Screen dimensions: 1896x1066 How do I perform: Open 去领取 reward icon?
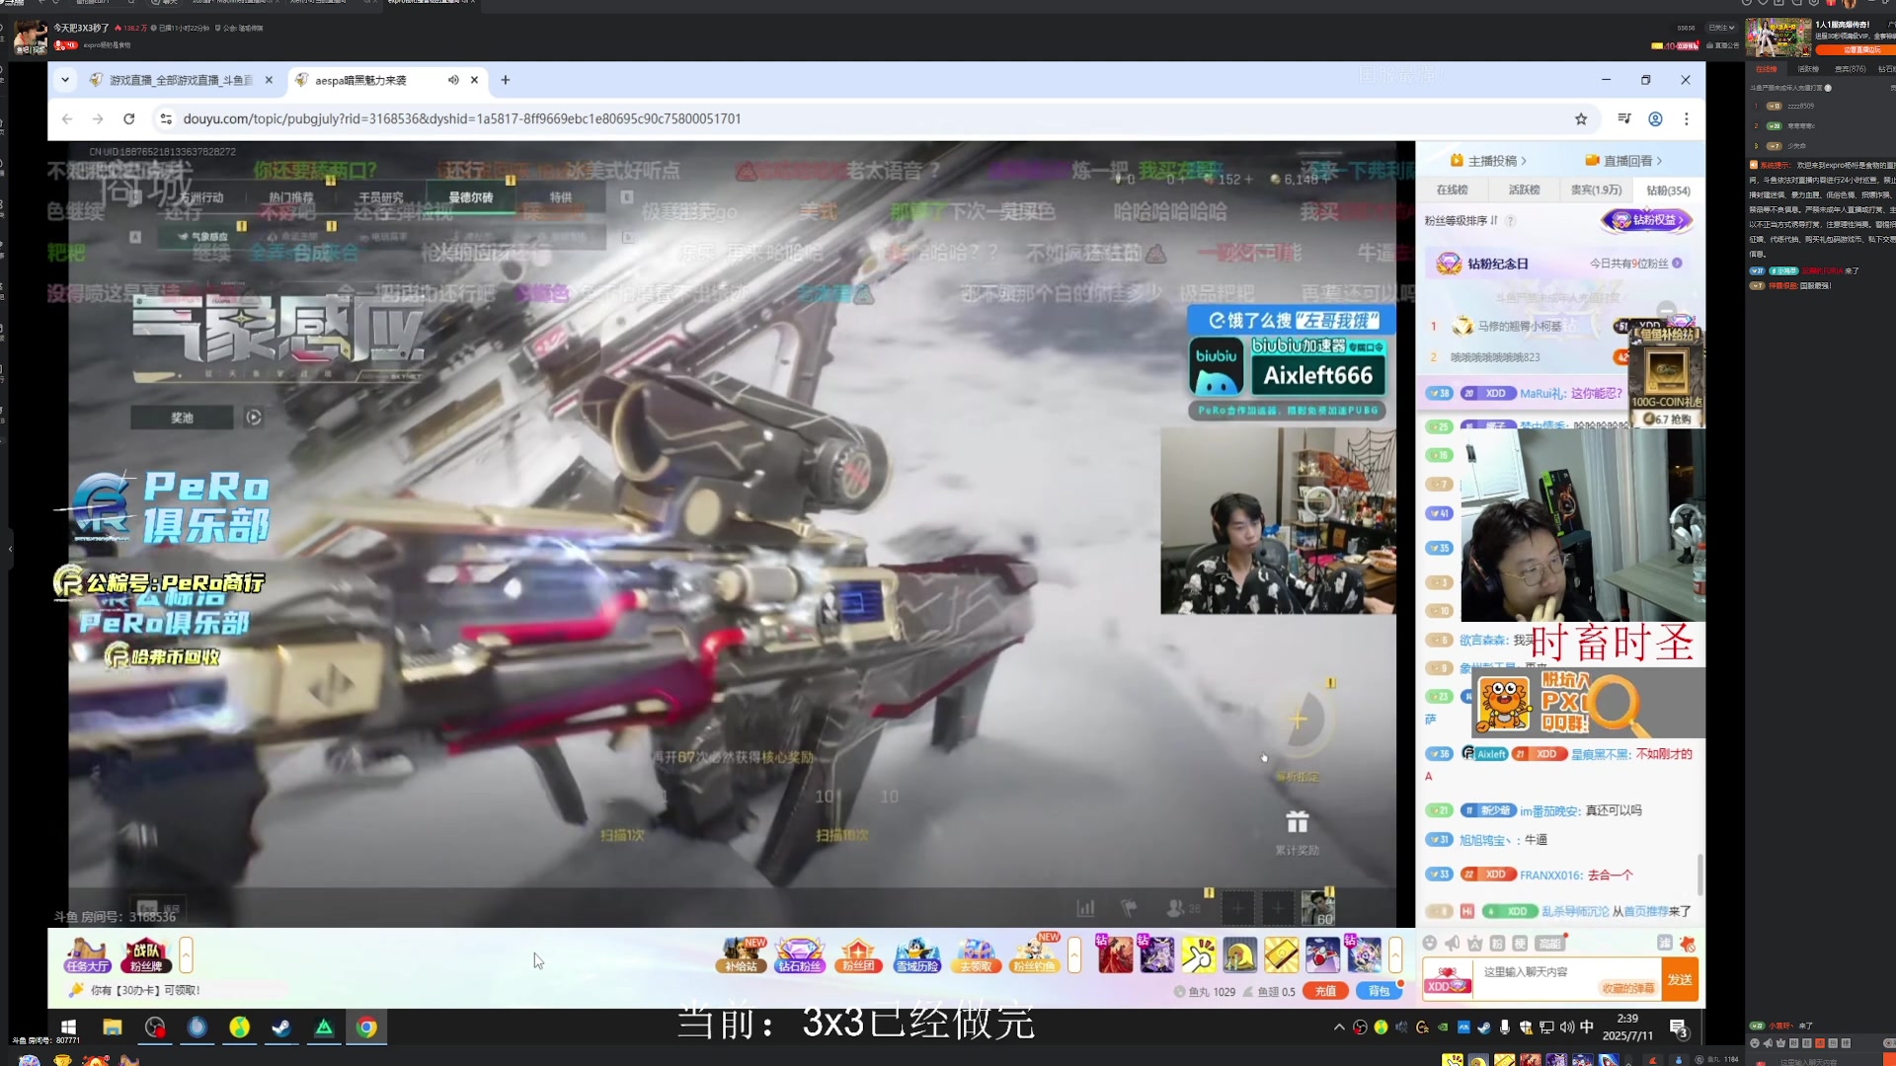pyautogui.click(x=976, y=955)
